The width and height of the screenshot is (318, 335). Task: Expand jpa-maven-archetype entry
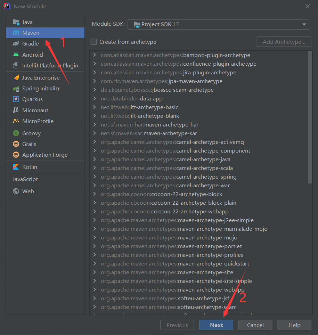click(95, 81)
